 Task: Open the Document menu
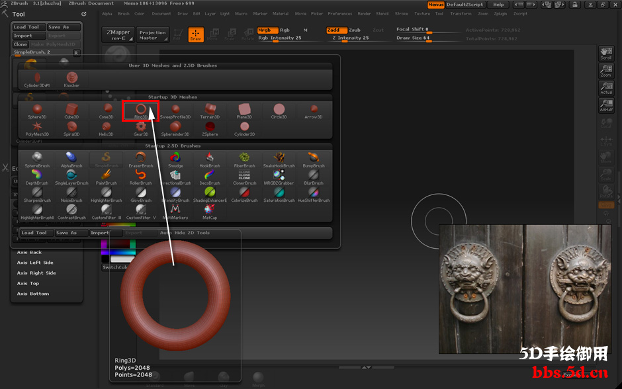(161, 13)
